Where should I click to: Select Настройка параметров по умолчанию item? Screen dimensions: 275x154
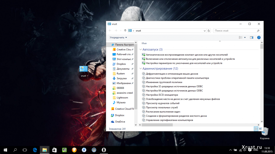[182, 63]
